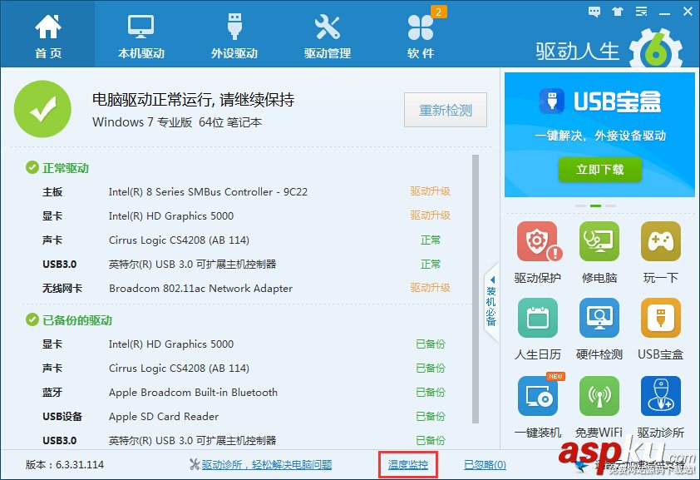Open the 首页 home tab
Viewport: 700px width, 480px height.
point(47,36)
